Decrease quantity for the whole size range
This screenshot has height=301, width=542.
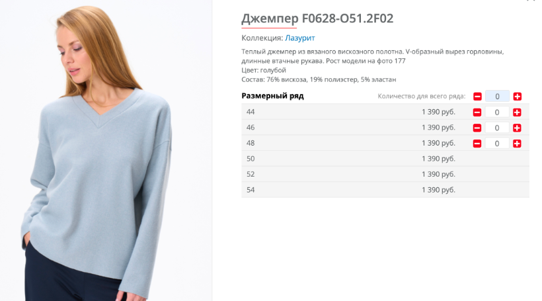477,97
